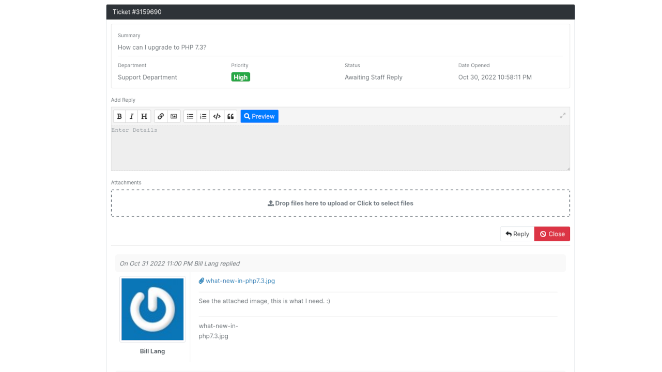Create a numbered list in the reply
The height and width of the screenshot is (372, 662).
203,116
